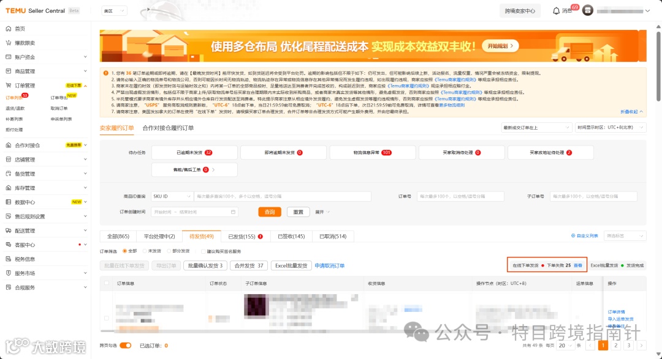Select the 部分发货 radio button

click(x=169, y=251)
